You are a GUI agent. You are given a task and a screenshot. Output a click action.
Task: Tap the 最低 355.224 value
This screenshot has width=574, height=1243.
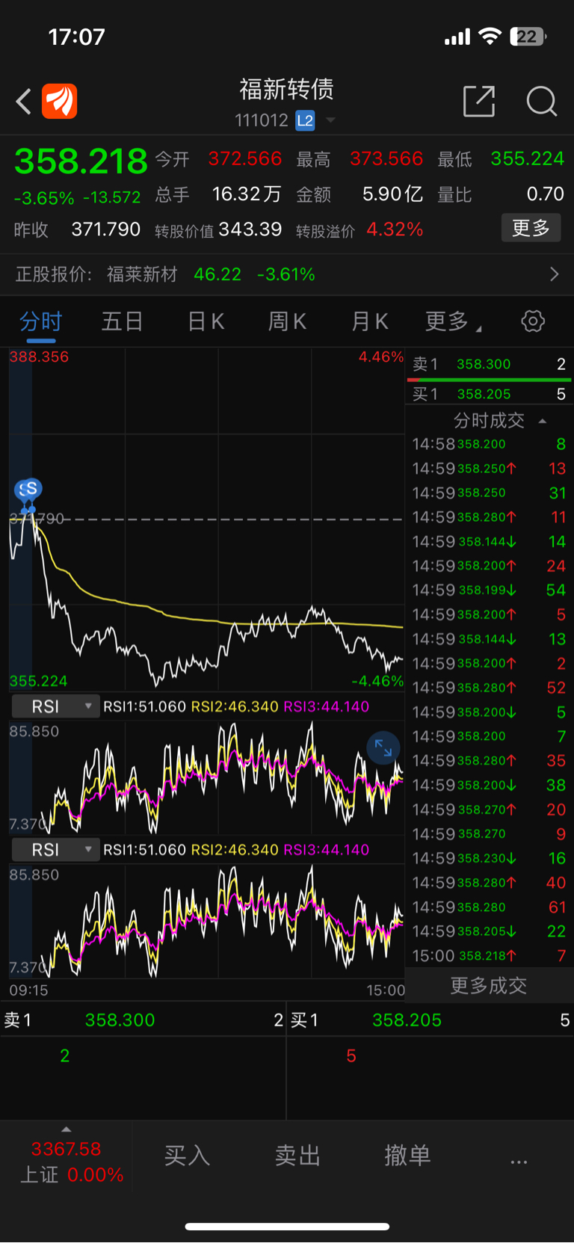[x=527, y=158]
